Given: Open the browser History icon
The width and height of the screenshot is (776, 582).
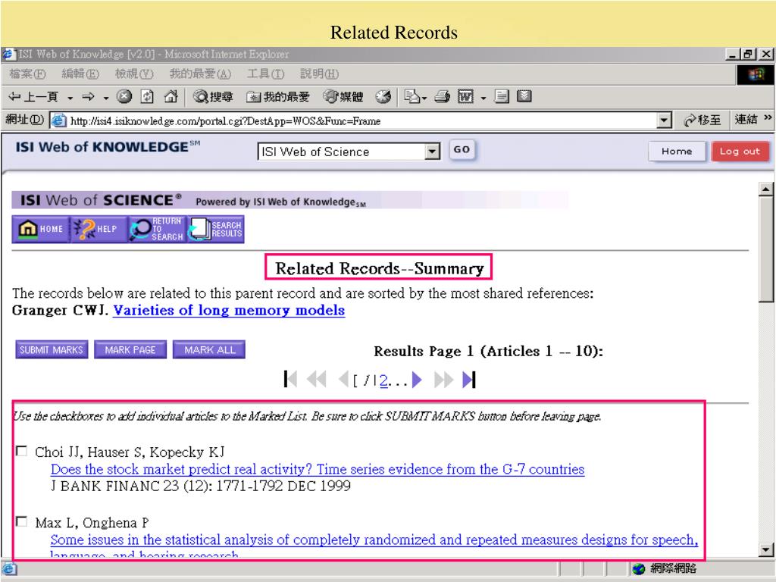Looking at the screenshot, I should click(383, 96).
